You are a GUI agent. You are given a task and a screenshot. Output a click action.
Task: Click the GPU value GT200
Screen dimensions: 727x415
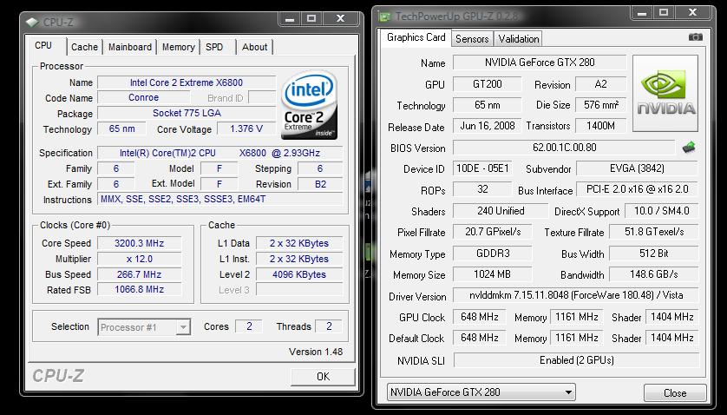click(488, 84)
